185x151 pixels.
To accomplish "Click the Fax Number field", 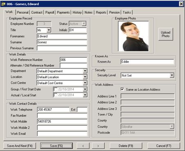I will point(62,115).
